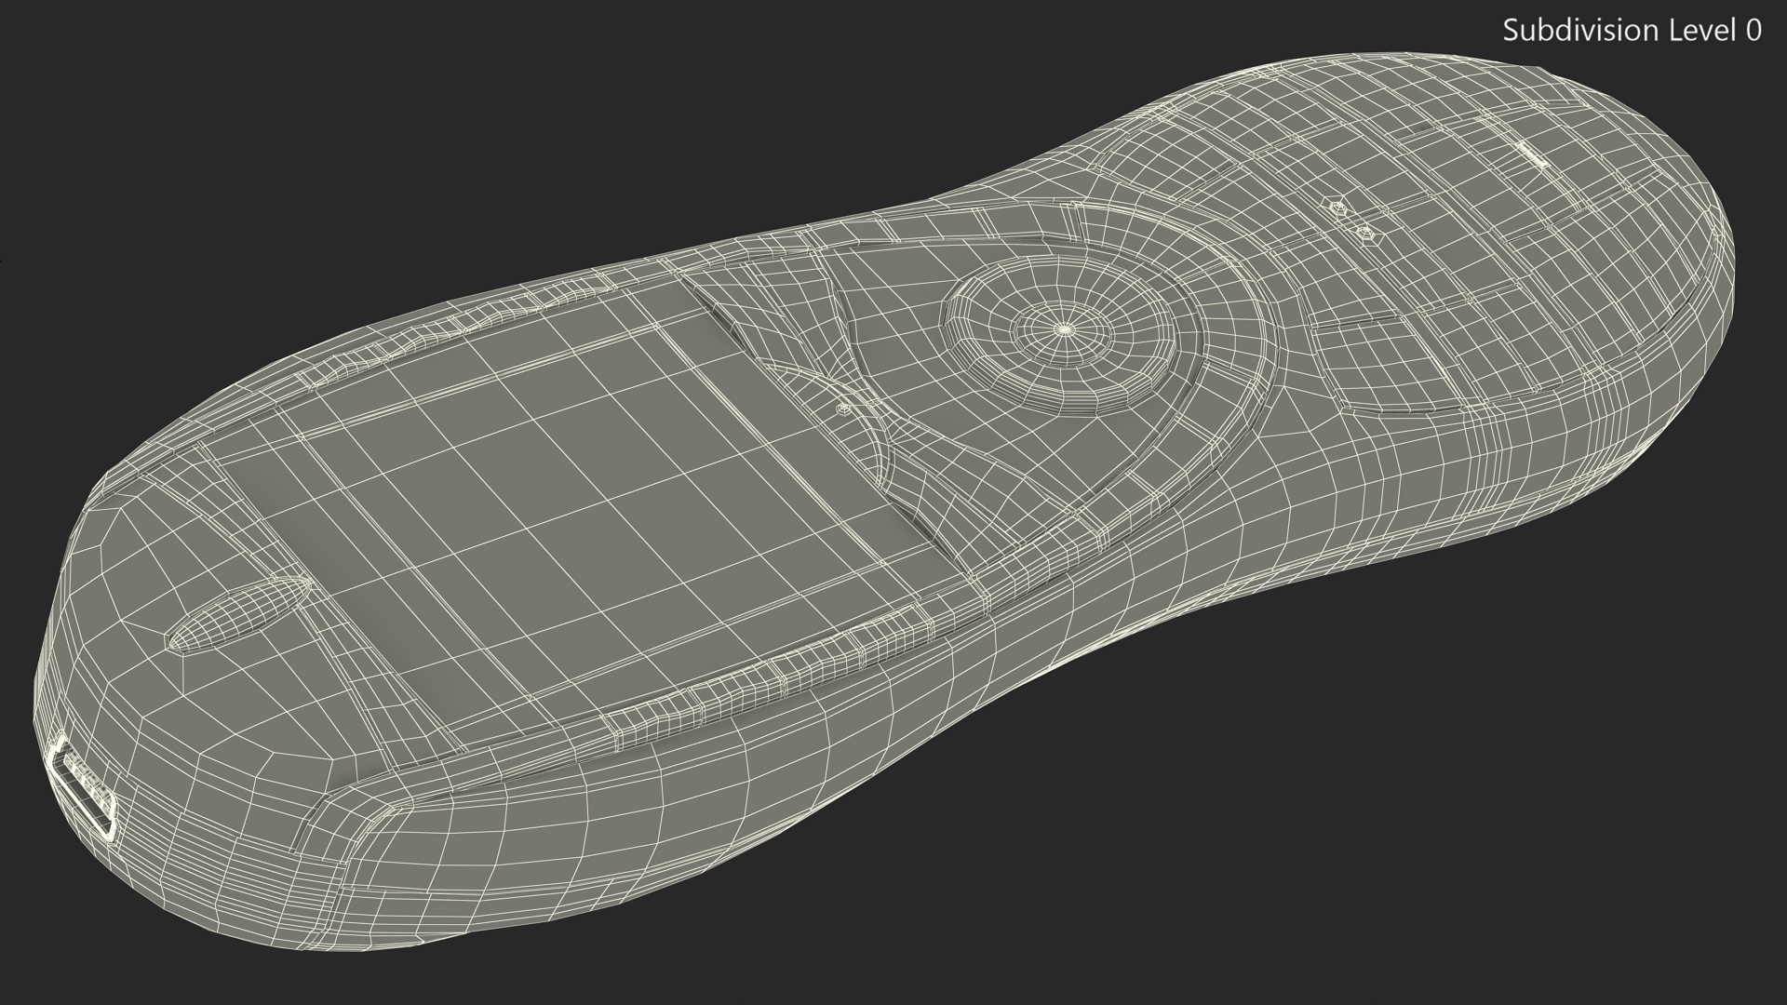Click the lower of two paired hex screws
Viewport: 1787px width, 1005px height.
[x=1365, y=231]
